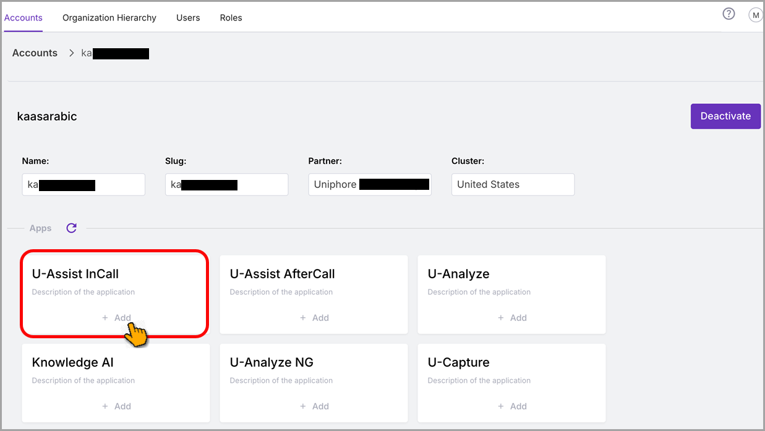The width and height of the screenshot is (765, 431).
Task: Select the U-Analyze NG card title
Action: click(x=273, y=362)
